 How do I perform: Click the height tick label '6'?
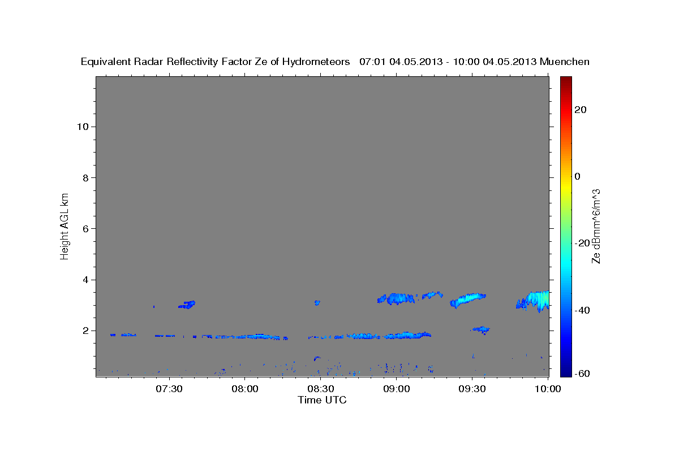[85, 229]
